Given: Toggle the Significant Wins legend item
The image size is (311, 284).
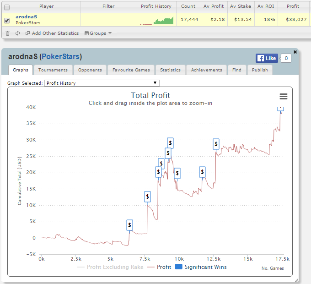Looking at the screenshot, I should (x=201, y=267).
